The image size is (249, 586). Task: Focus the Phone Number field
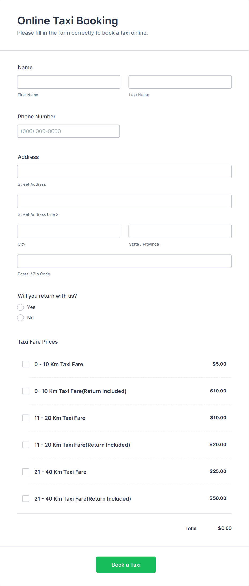pos(69,131)
